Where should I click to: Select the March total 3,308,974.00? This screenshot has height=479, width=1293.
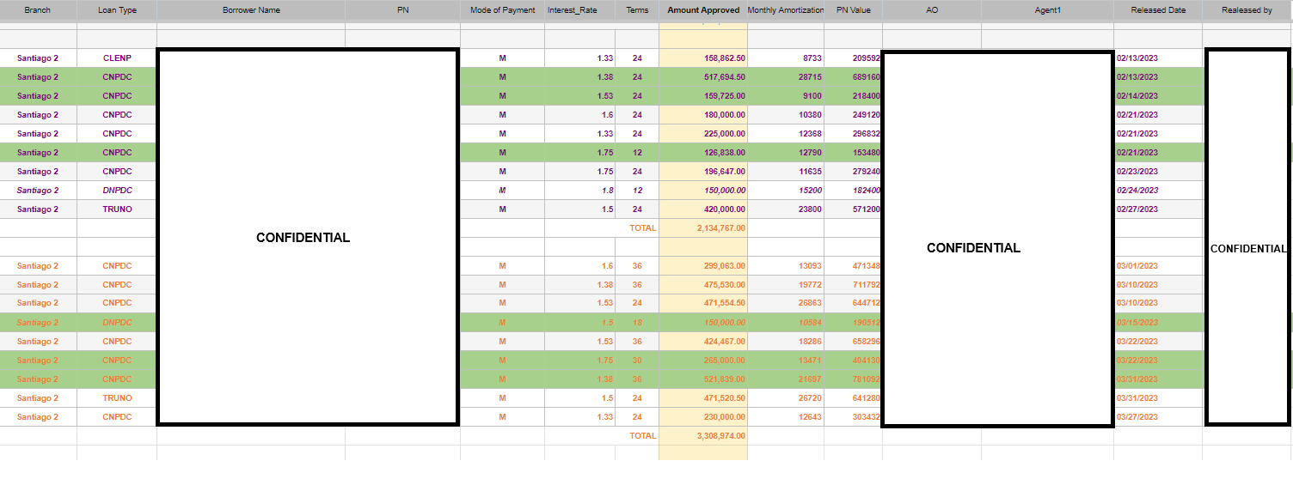coord(703,436)
